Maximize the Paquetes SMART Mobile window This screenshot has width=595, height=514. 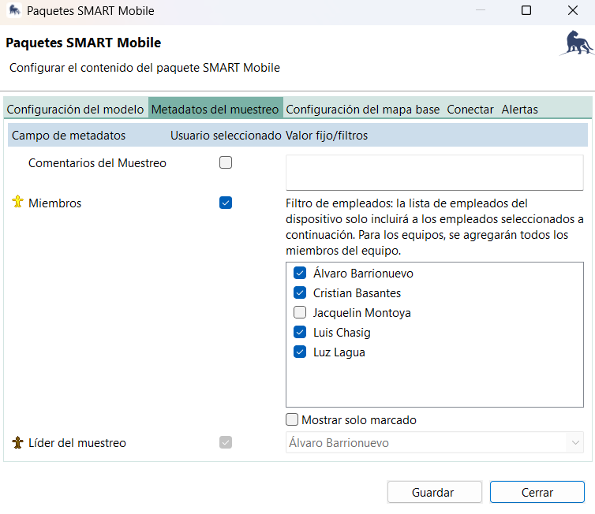point(526,11)
